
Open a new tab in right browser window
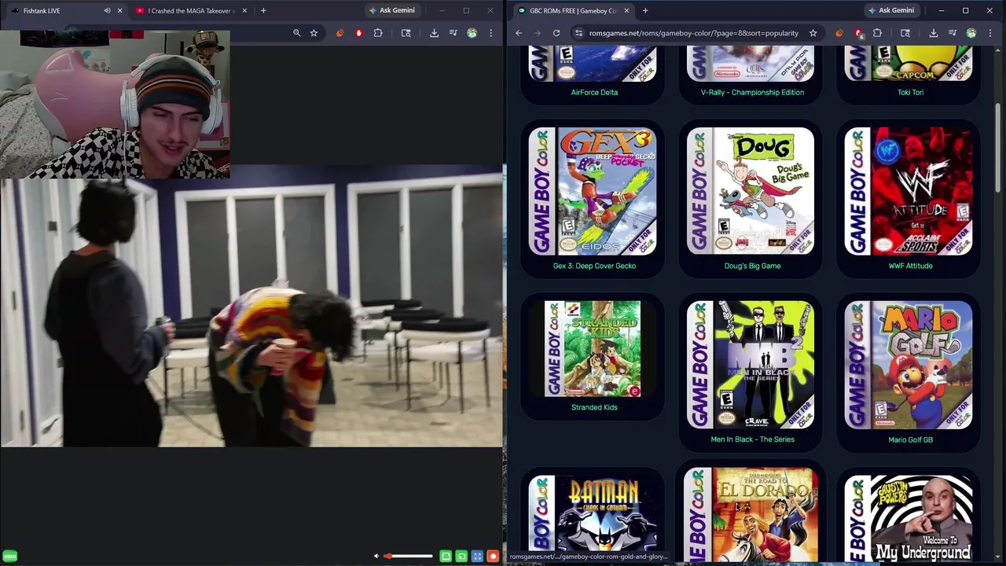click(645, 10)
